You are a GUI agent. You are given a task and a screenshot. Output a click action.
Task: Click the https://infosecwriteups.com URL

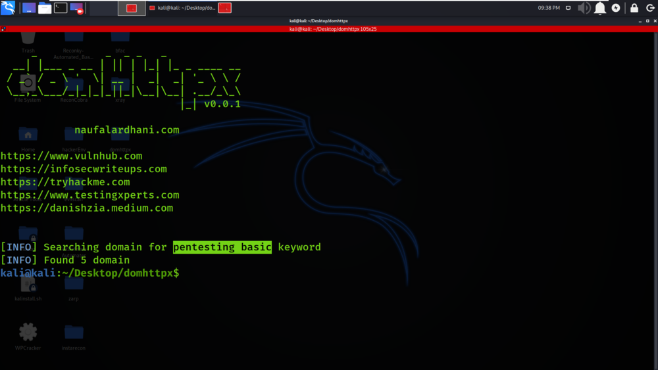84,169
